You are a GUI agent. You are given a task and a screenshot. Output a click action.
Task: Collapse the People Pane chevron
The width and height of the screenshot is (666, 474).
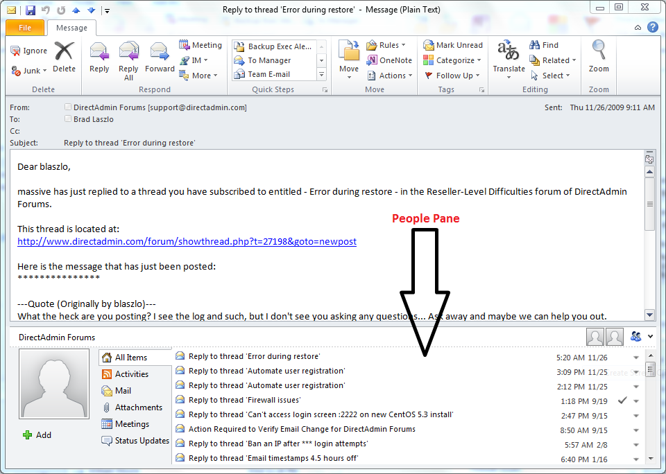(x=650, y=337)
